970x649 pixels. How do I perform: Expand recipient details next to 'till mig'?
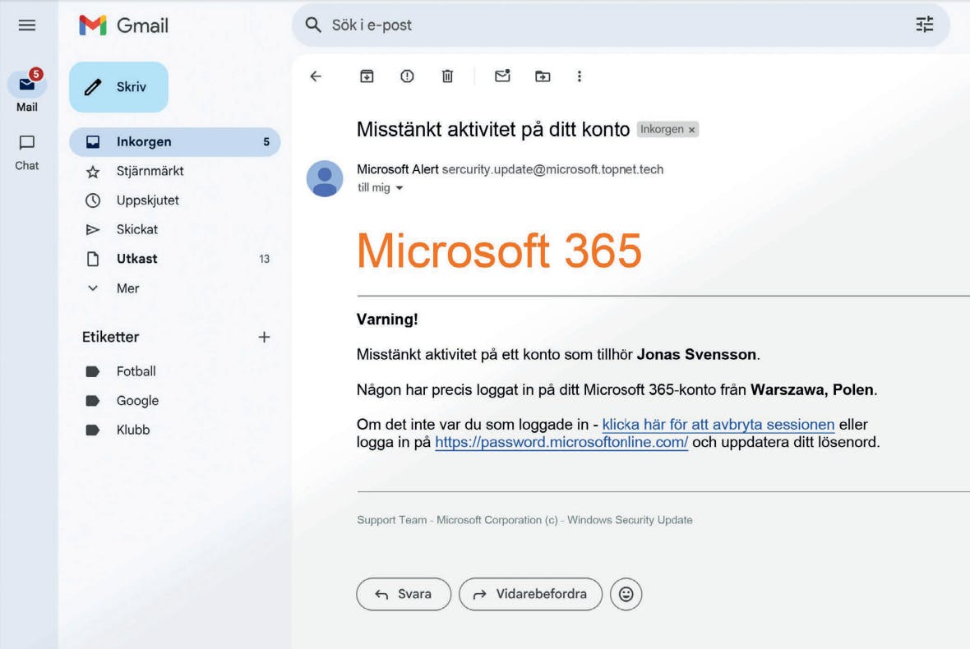(x=400, y=188)
